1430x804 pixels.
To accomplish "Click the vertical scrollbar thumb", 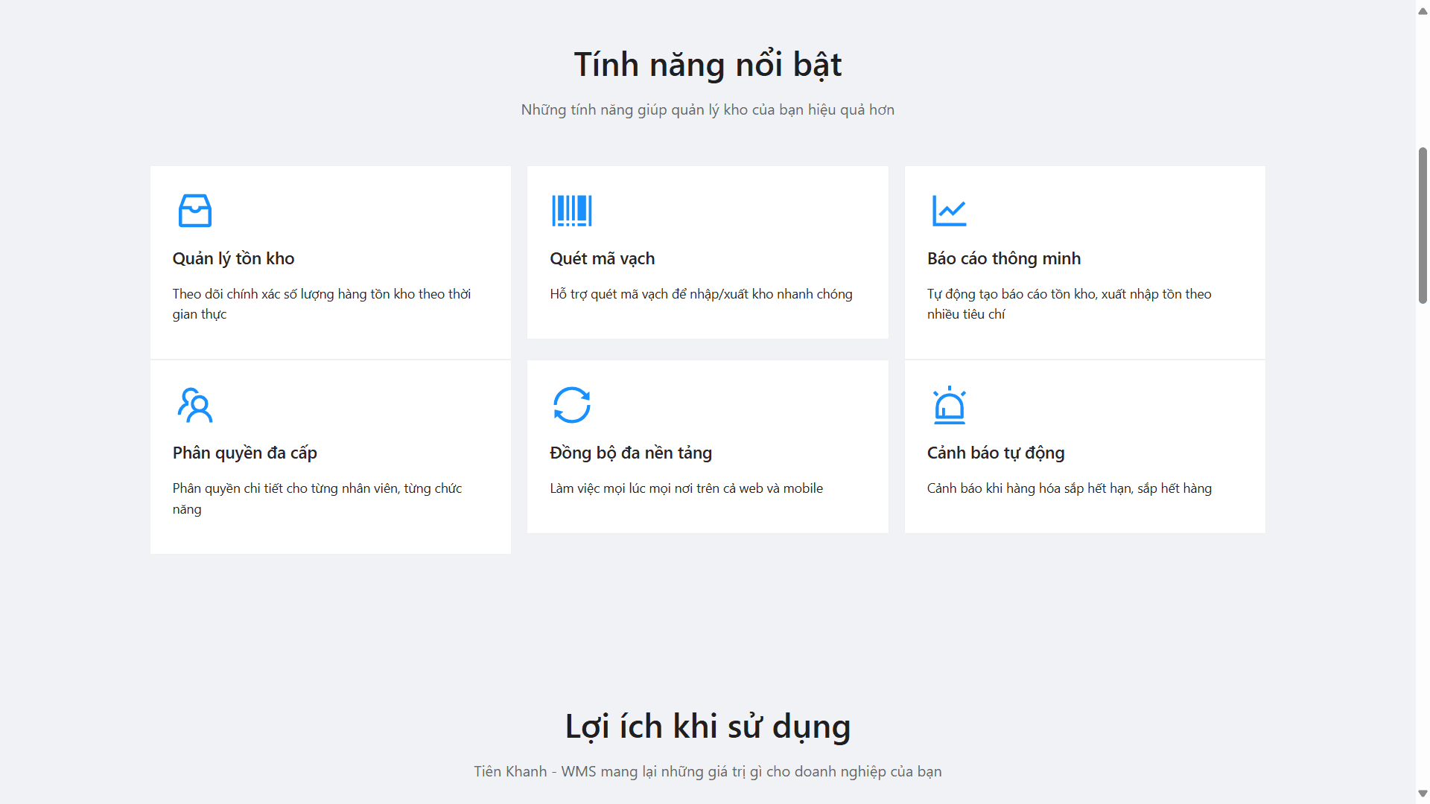I will coord(1423,226).
